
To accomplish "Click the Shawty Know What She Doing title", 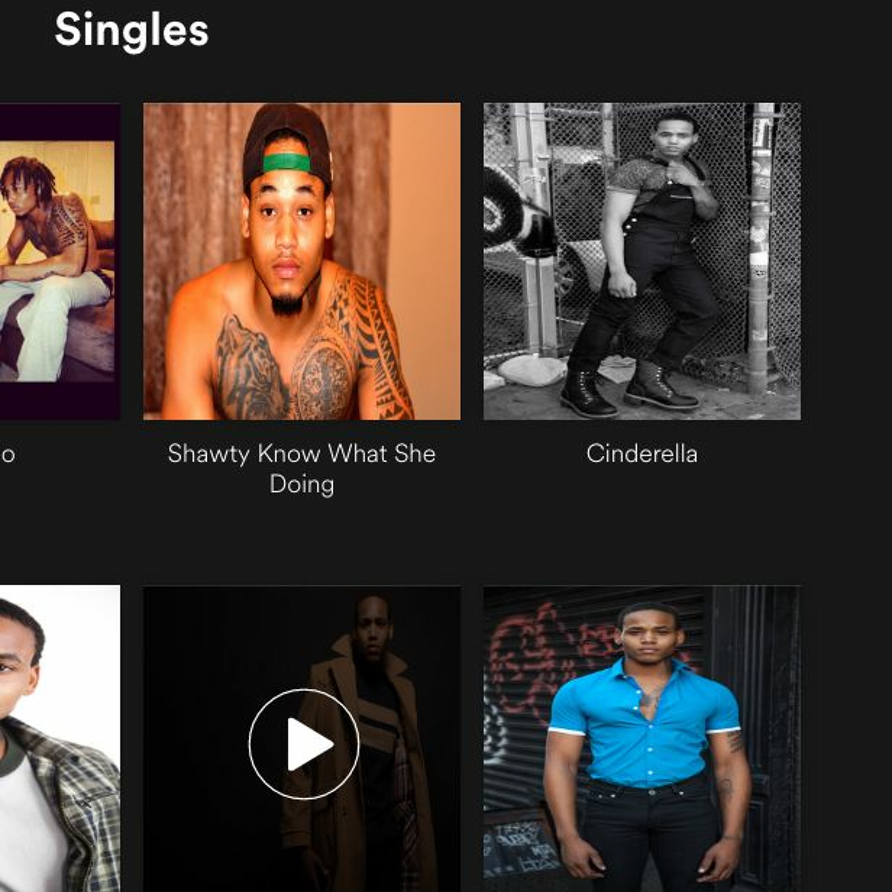I will 301,469.
